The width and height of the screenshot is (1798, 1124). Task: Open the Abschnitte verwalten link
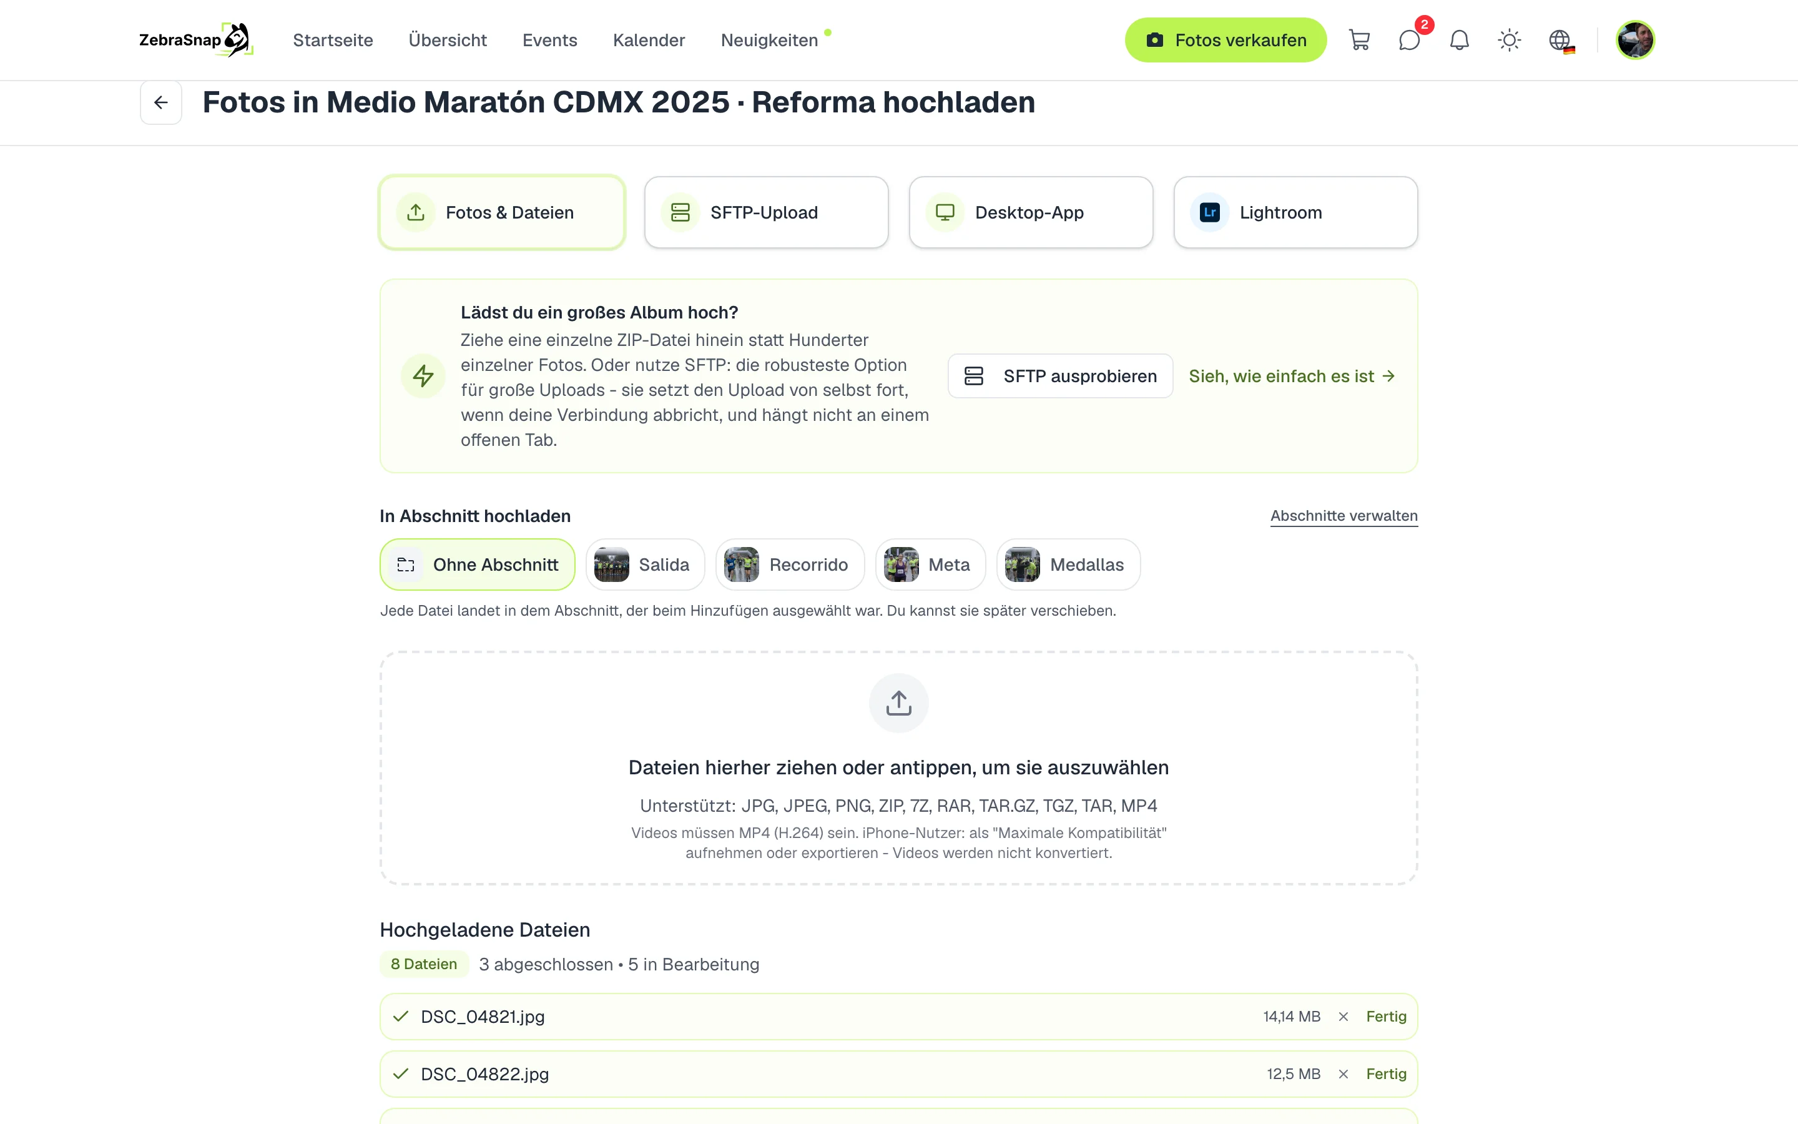1344,516
